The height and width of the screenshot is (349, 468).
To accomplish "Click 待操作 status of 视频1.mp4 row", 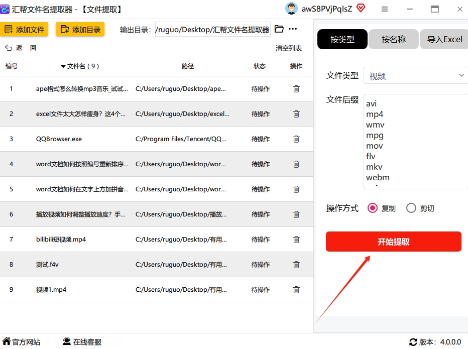I will 261,289.
